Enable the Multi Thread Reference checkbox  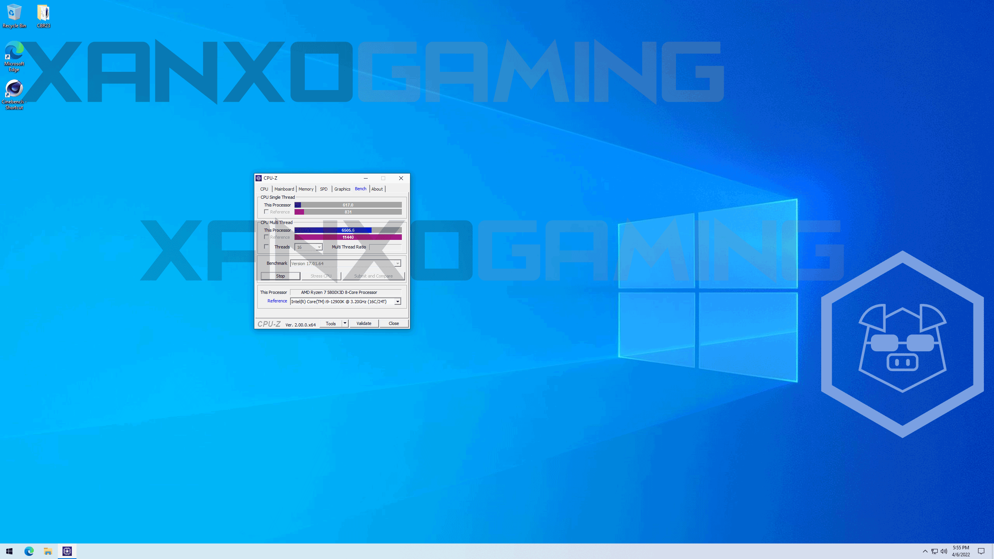[x=266, y=237]
